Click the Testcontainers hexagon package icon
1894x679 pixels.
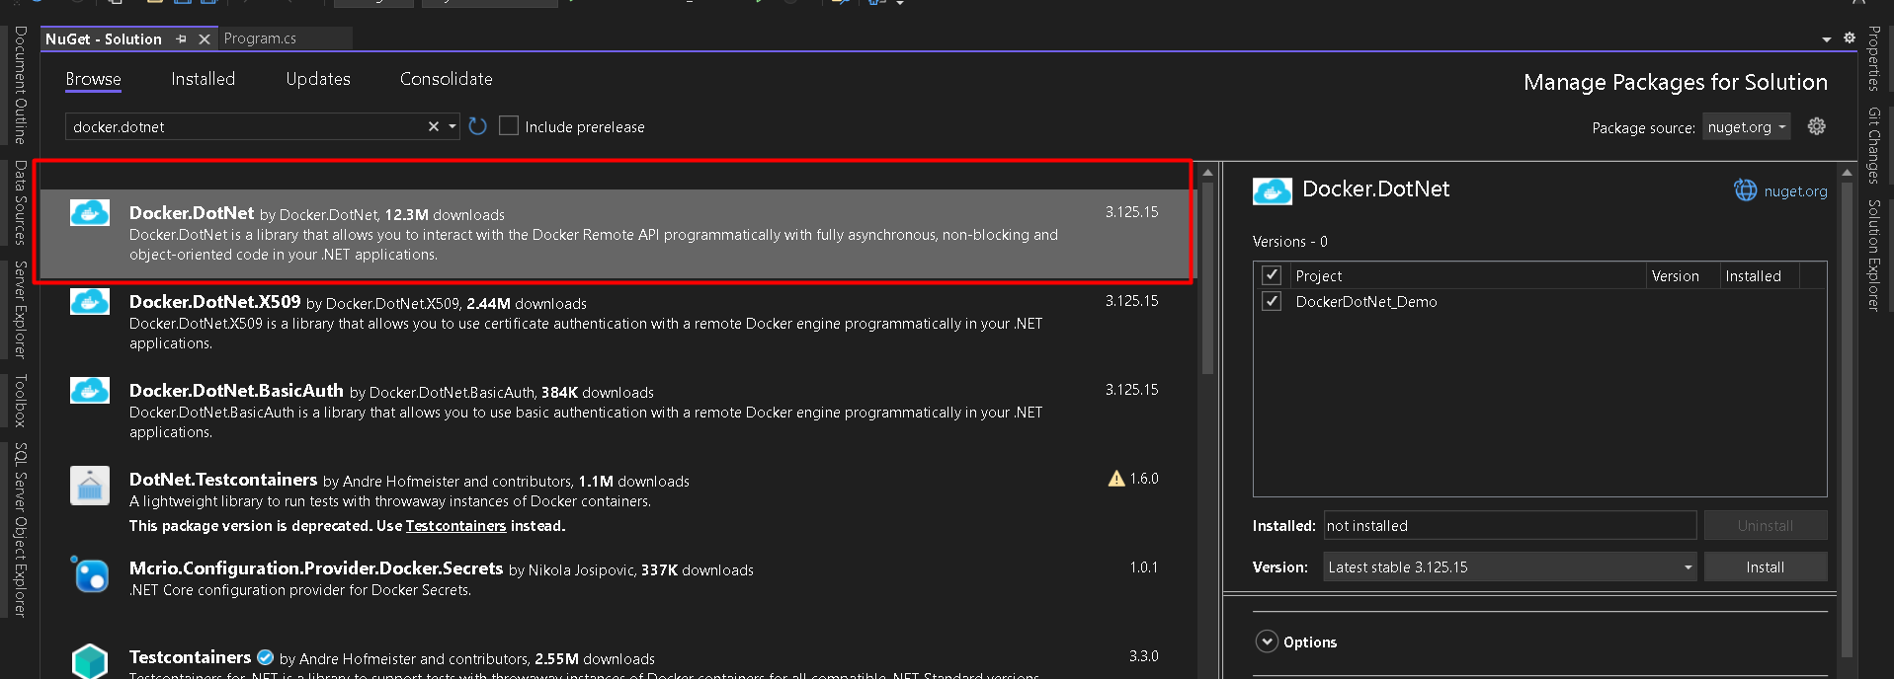(90, 661)
